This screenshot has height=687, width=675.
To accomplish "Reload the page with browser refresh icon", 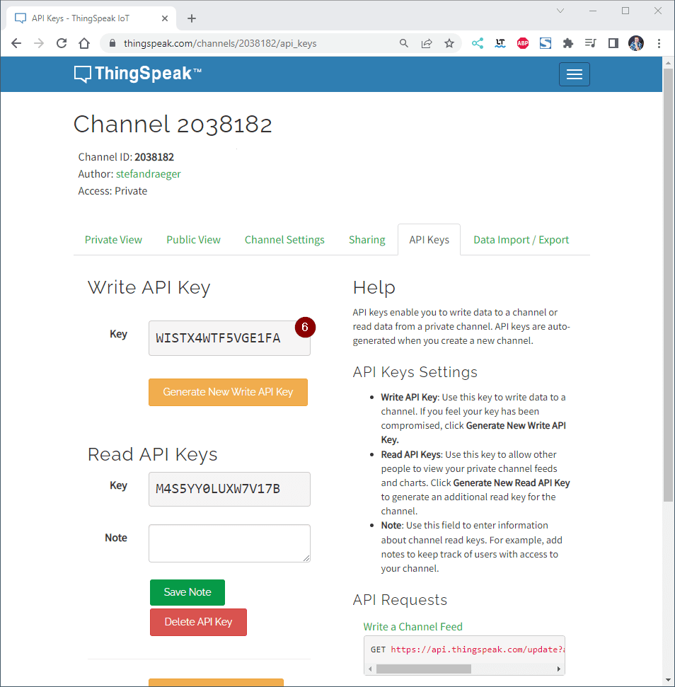I will 62,43.
